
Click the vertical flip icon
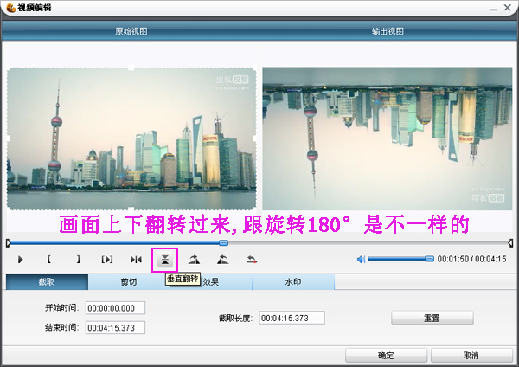[165, 260]
